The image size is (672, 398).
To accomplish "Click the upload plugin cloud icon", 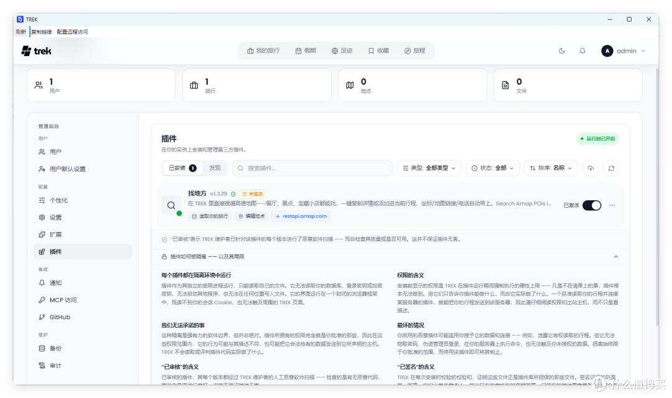I will [x=590, y=168].
